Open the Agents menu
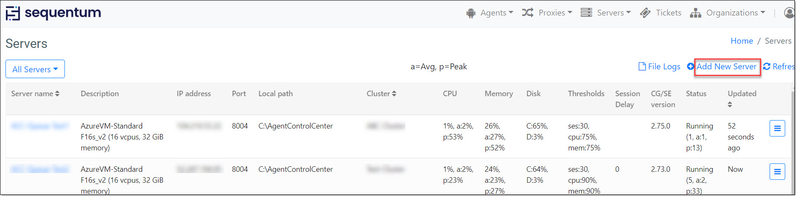The height and width of the screenshot is (197, 797). pyautogui.click(x=489, y=13)
